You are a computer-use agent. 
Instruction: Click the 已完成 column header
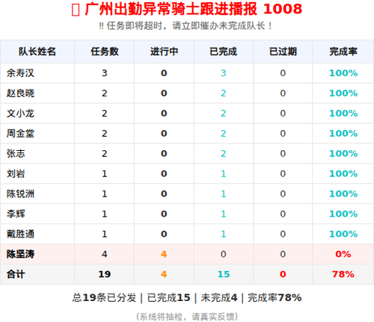point(224,52)
